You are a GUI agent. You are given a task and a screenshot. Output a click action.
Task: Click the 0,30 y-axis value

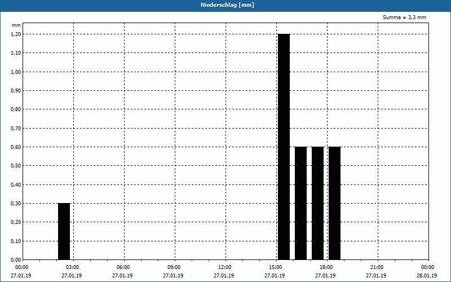click(x=16, y=204)
